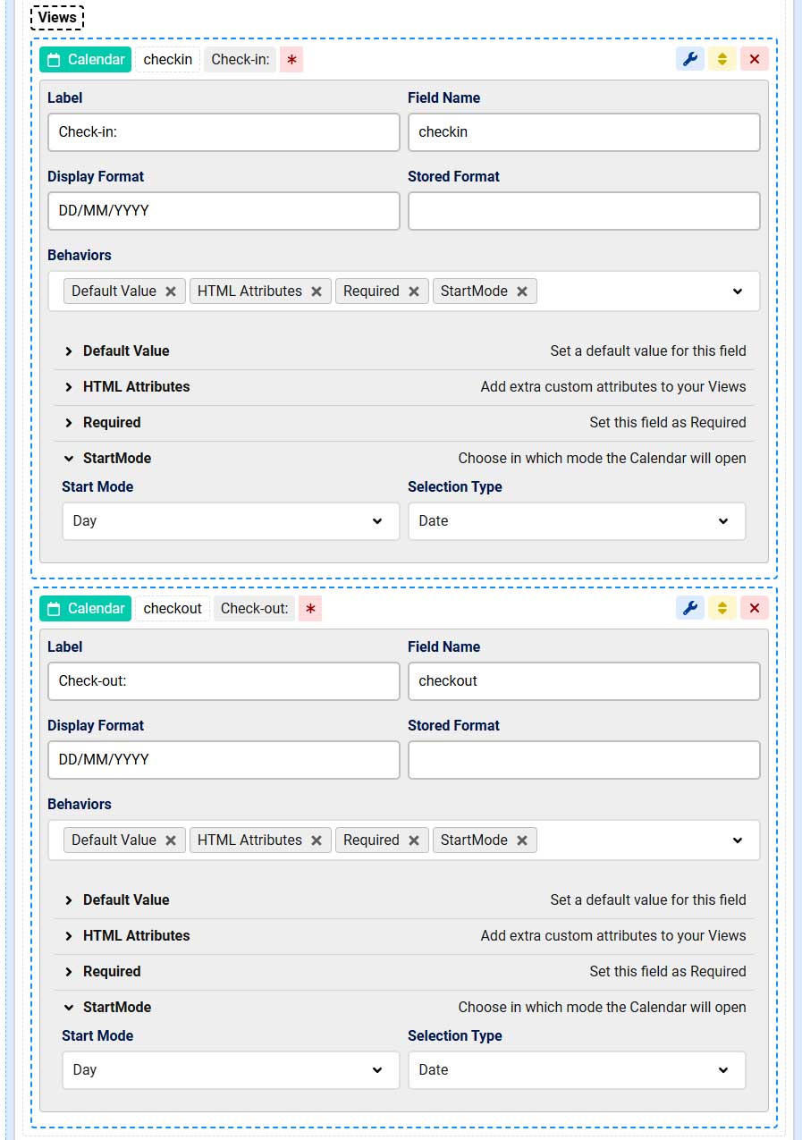
Task: Click the checkout Stored Format input field
Action: [x=584, y=760]
